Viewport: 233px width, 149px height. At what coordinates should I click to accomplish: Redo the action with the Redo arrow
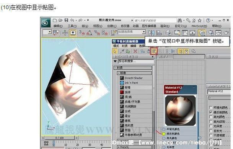tap(81, 20)
